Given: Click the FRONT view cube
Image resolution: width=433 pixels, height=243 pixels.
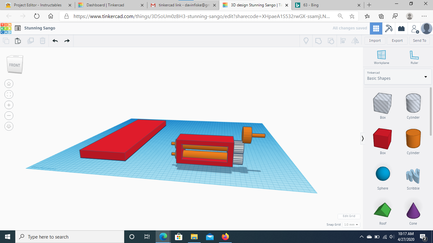Looking at the screenshot, I should pos(15,65).
